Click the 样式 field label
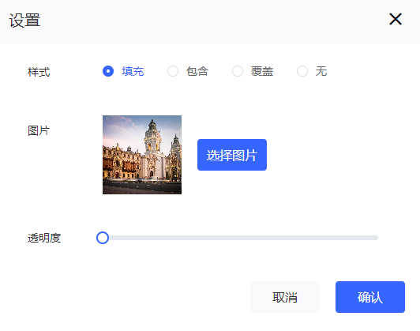This screenshot has height=331, width=420. click(39, 72)
